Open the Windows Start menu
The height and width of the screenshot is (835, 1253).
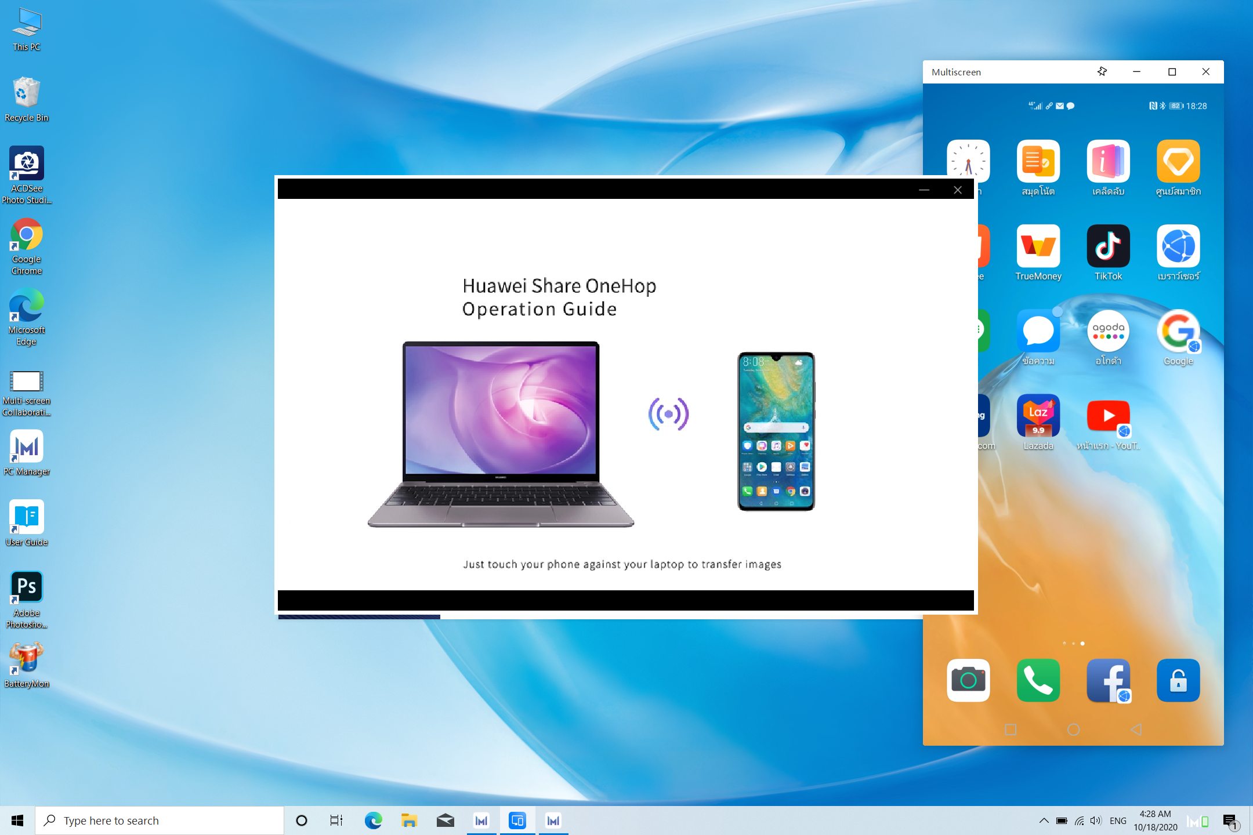point(17,821)
